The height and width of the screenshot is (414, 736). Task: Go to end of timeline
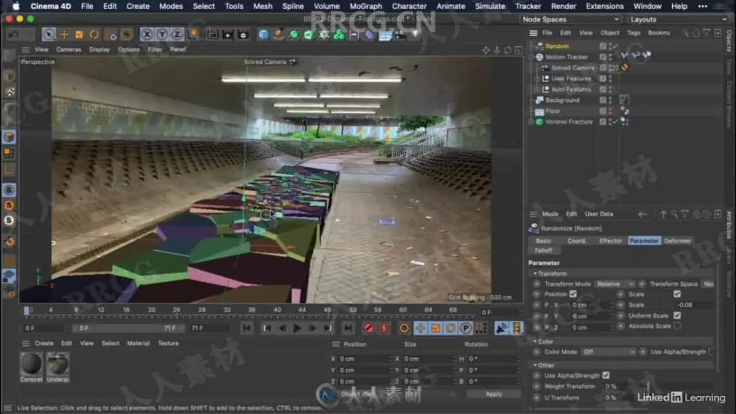pyautogui.click(x=348, y=328)
